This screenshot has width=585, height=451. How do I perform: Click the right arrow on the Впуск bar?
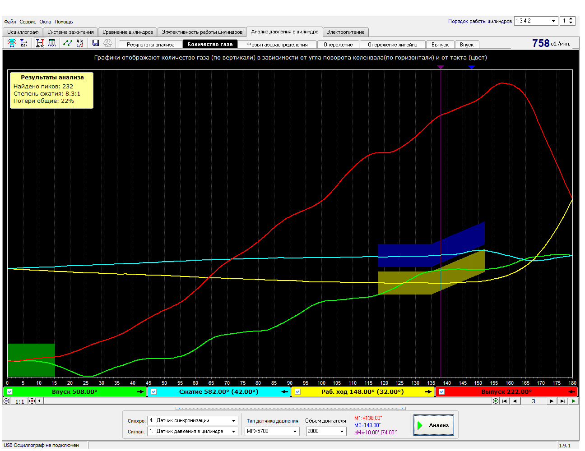coord(140,392)
